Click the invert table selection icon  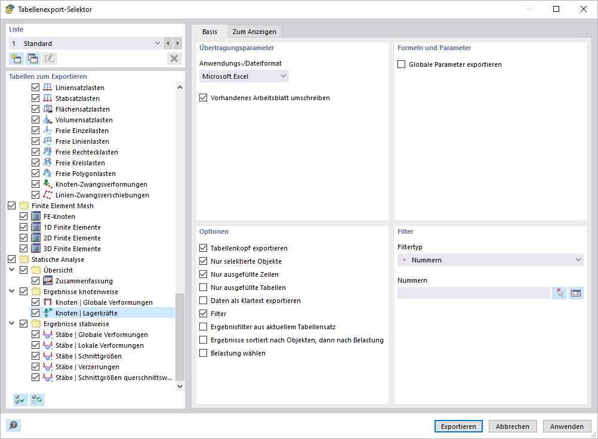[x=38, y=400]
